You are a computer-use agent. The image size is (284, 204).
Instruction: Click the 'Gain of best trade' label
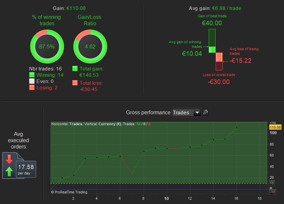(x=212, y=16)
